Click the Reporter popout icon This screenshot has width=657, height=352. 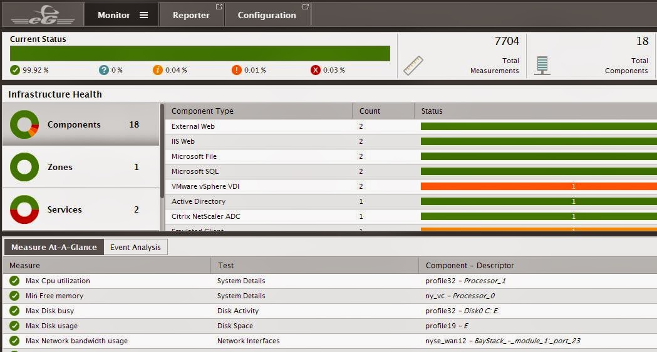pyautogui.click(x=219, y=7)
